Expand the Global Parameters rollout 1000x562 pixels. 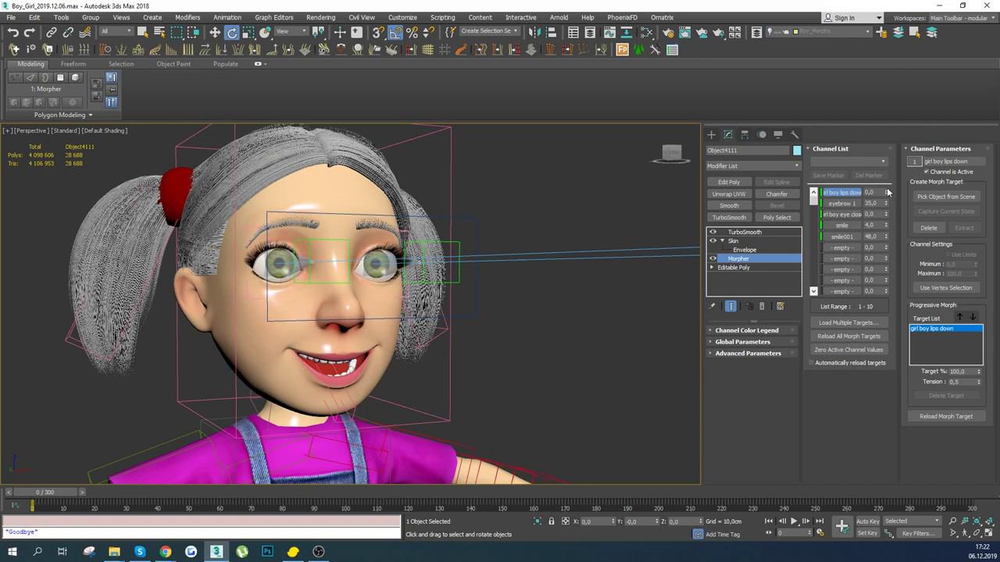742,342
